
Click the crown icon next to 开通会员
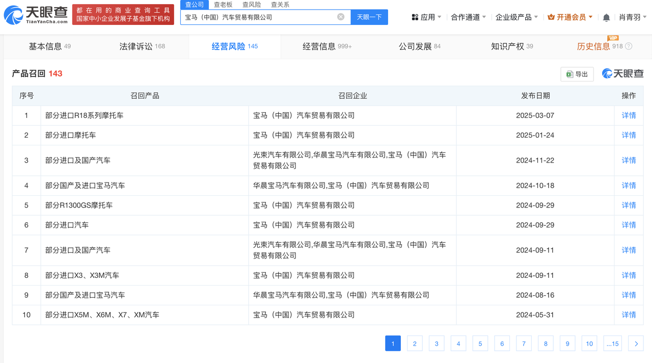coord(551,17)
